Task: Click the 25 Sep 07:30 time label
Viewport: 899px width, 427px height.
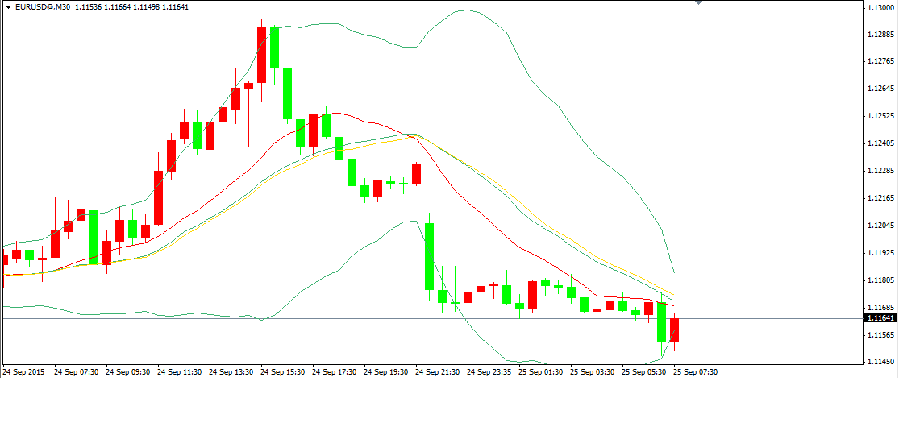Action: pyautogui.click(x=694, y=372)
